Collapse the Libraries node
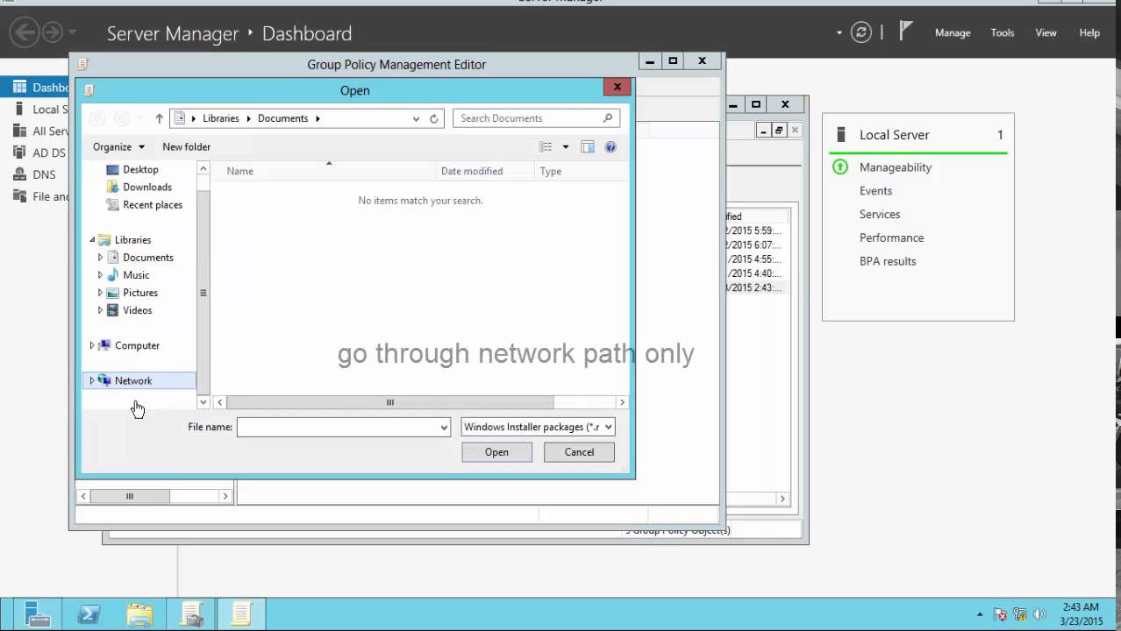The image size is (1121, 631). (x=92, y=240)
